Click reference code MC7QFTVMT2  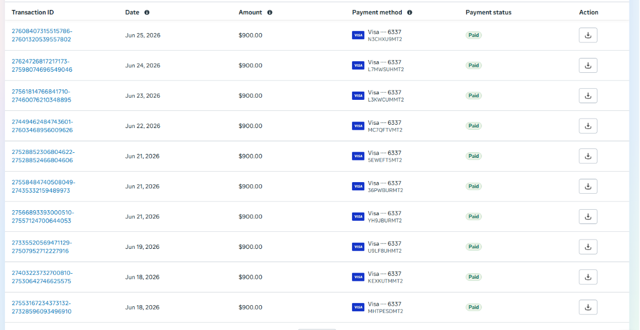(385, 130)
